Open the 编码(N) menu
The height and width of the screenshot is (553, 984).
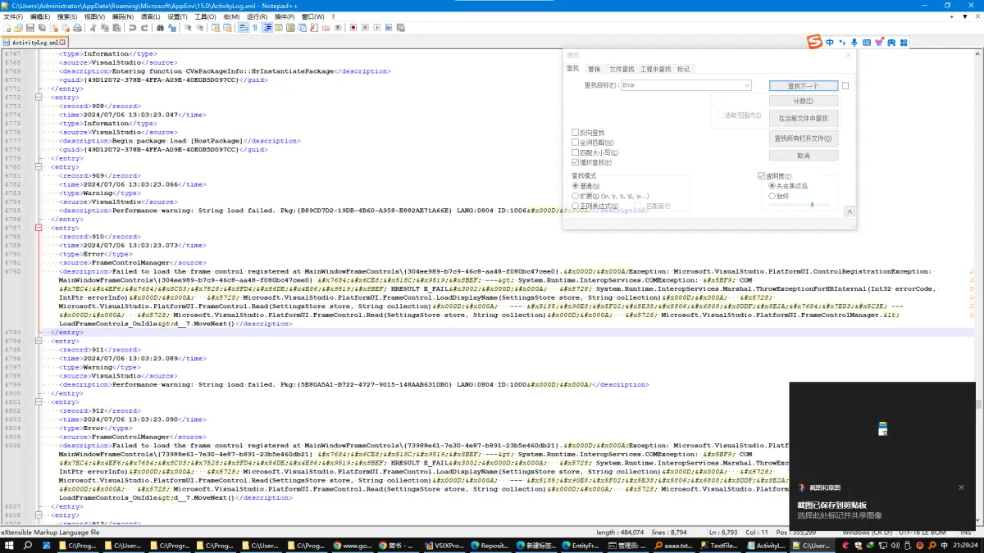[122, 16]
